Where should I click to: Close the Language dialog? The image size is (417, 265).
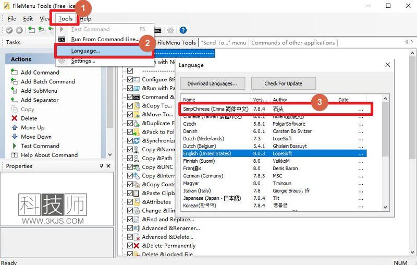coord(387,65)
